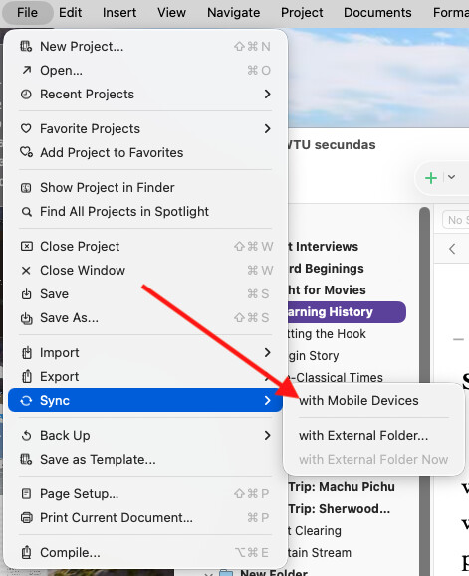Select Setting the Hook document in binder
The width and height of the screenshot is (469, 576).
click(x=327, y=334)
